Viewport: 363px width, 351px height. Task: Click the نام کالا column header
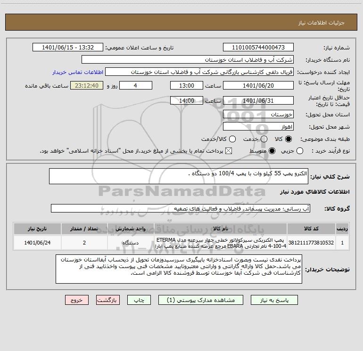(x=221, y=229)
